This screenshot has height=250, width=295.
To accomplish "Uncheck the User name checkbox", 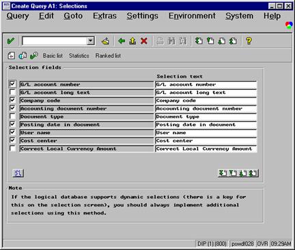I will pyautogui.click(x=12, y=132).
